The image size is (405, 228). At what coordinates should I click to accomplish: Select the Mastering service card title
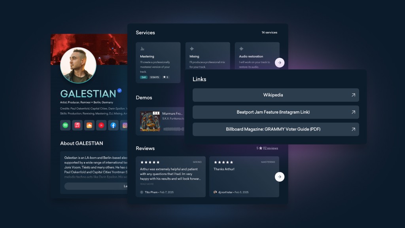pyautogui.click(x=147, y=57)
